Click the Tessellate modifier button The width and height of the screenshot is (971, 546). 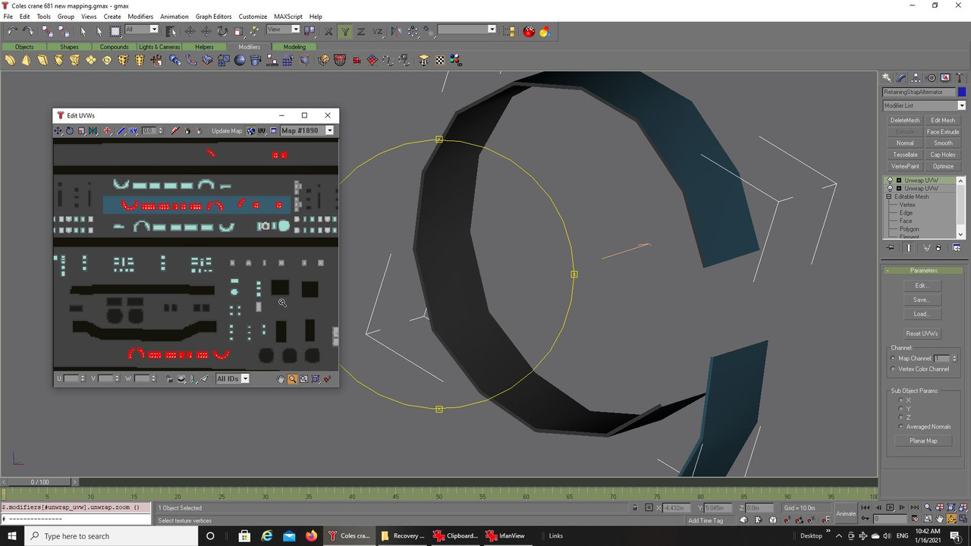[905, 155]
